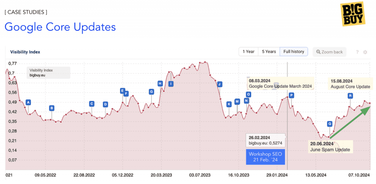Click the BigBuy logo

click(x=354, y=14)
